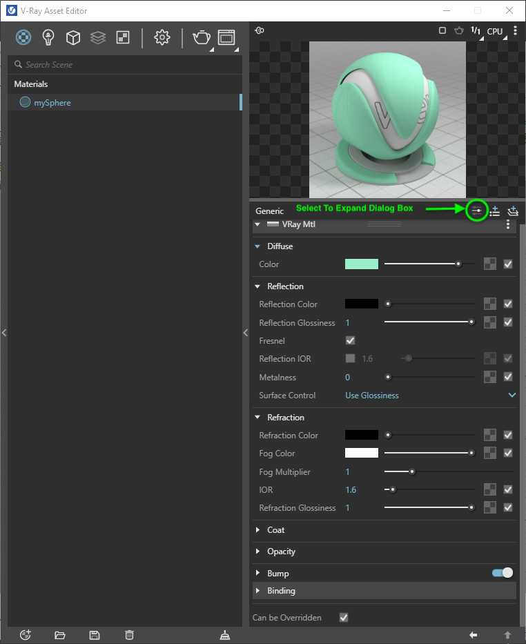Viewport: 526px width, 644px height.
Task: Open the Materials category icon
Action: pos(23,37)
